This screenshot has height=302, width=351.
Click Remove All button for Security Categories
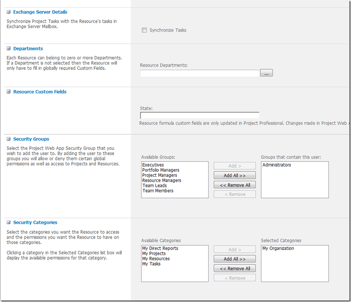235,268
